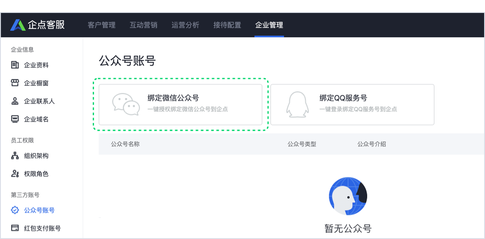Choose 绑定QQ服务号 card title
Screen dimensions: 485x239
343,98
